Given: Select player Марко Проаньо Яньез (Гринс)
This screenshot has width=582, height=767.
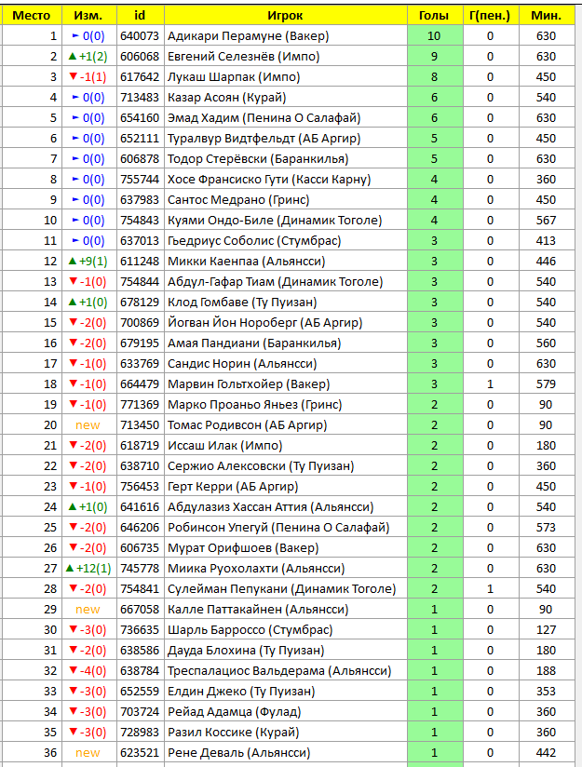Looking at the screenshot, I should pyautogui.click(x=254, y=405).
